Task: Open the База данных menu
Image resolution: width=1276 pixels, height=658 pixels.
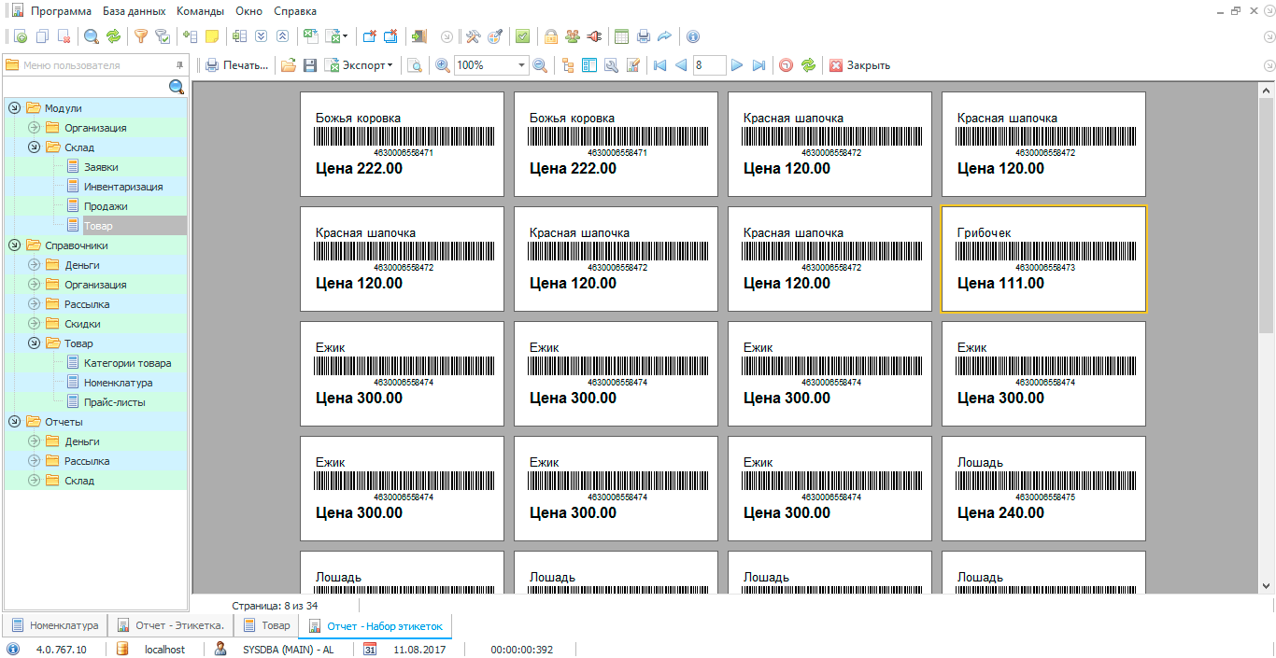Action: pyautogui.click(x=135, y=11)
